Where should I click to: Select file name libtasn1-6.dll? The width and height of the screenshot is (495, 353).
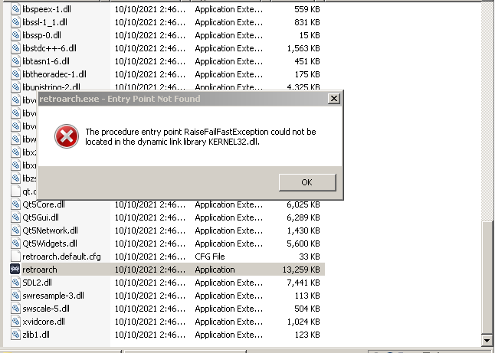[x=46, y=61]
